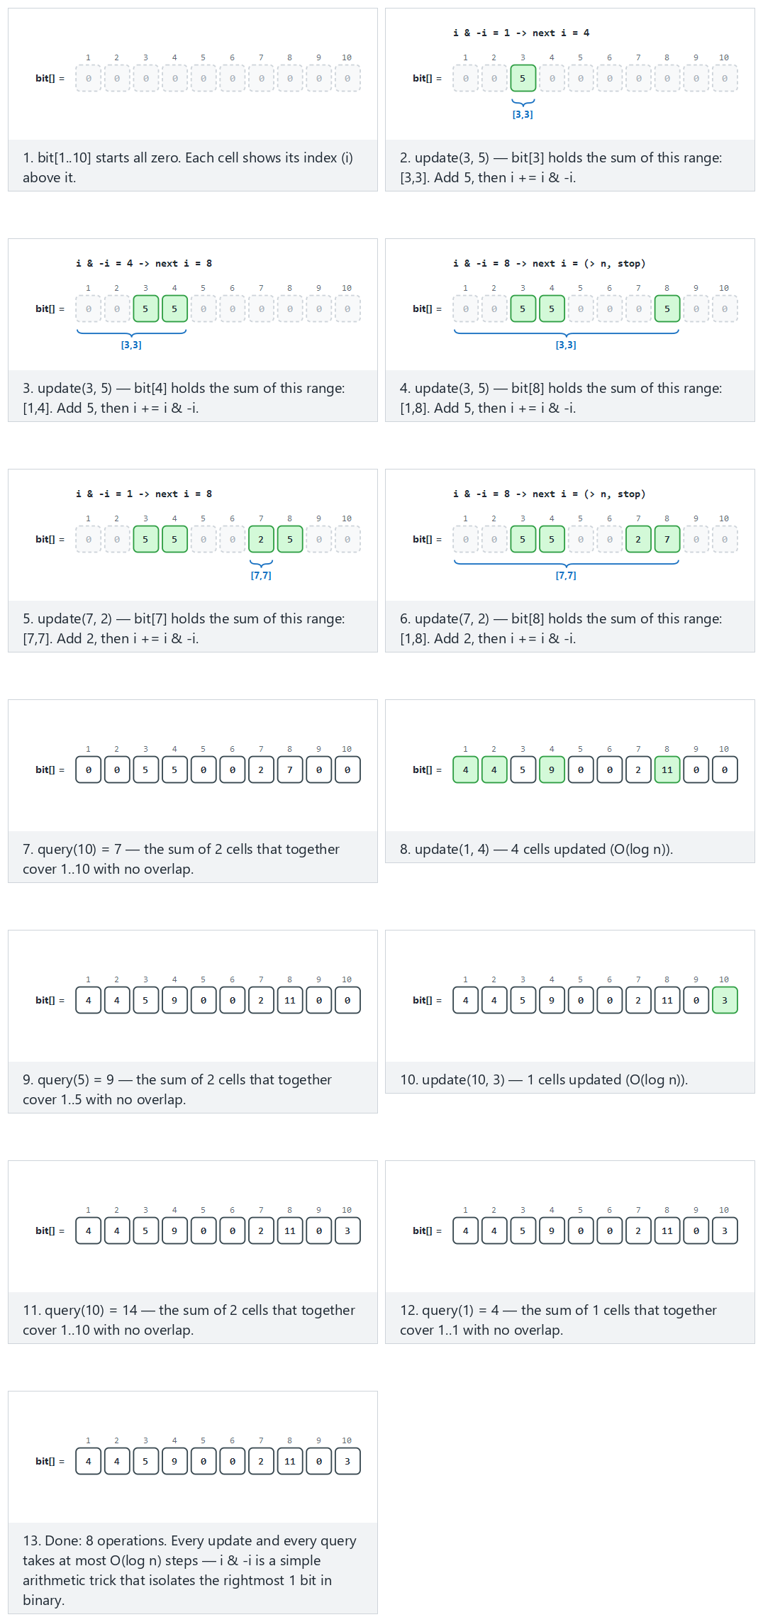Viewport: 763px width, 1622px height.
Task: Select the green cell showing 7 in step 6
Action: point(667,539)
